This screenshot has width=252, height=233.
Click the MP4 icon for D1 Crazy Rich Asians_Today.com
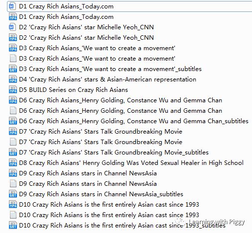tap(13, 17)
